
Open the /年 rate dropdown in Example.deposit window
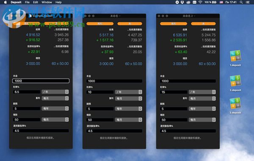coord(55,92)
